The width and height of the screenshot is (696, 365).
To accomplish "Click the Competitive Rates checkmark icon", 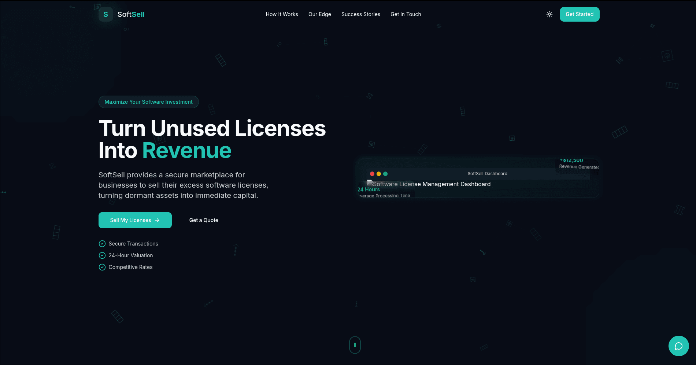I will pyautogui.click(x=102, y=267).
